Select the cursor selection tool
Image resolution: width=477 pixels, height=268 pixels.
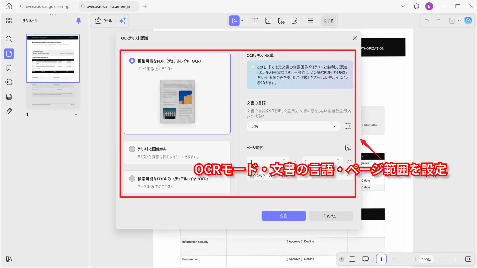click(x=234, y=21)
